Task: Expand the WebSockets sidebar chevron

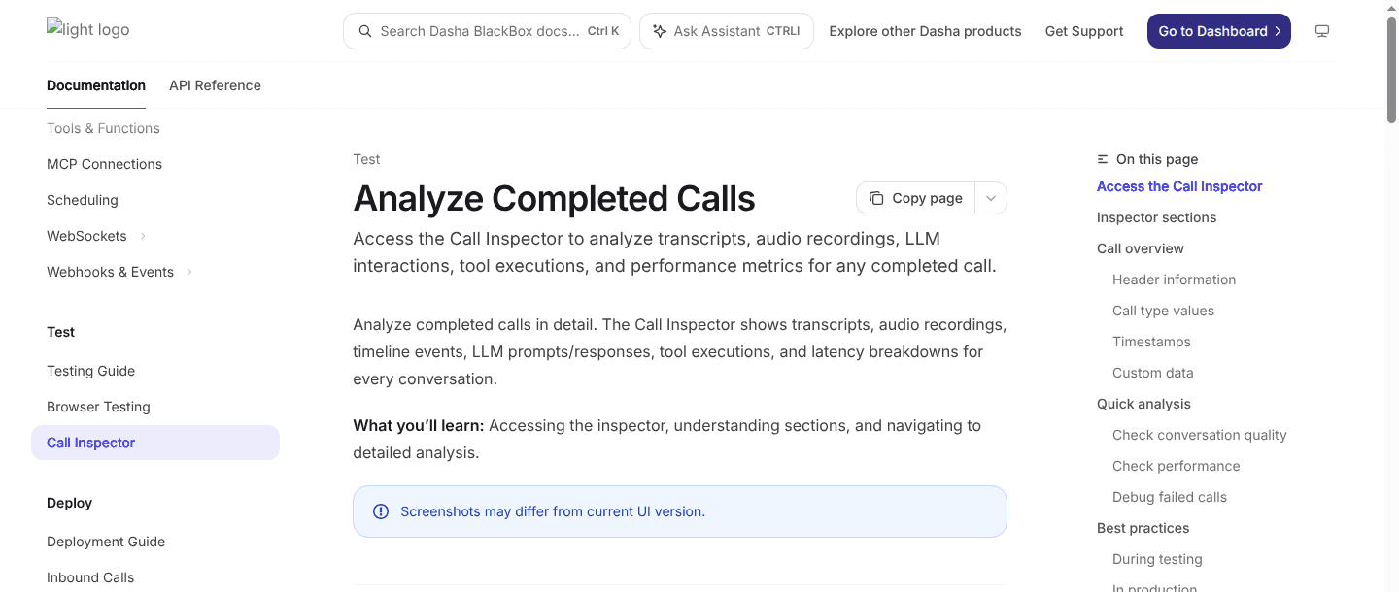Action: pos(143,236)
